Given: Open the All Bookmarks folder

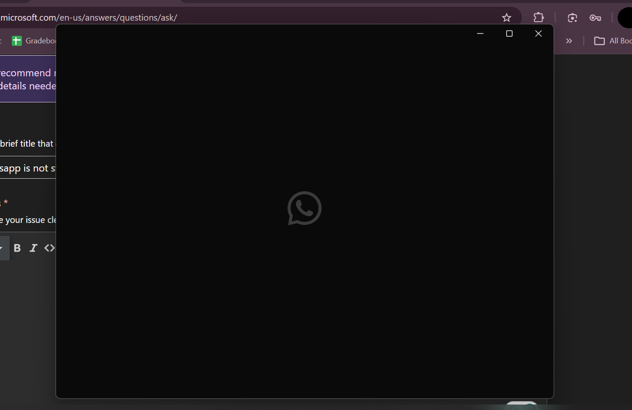Looking at the screenshot, I should (x=613, y=41).
